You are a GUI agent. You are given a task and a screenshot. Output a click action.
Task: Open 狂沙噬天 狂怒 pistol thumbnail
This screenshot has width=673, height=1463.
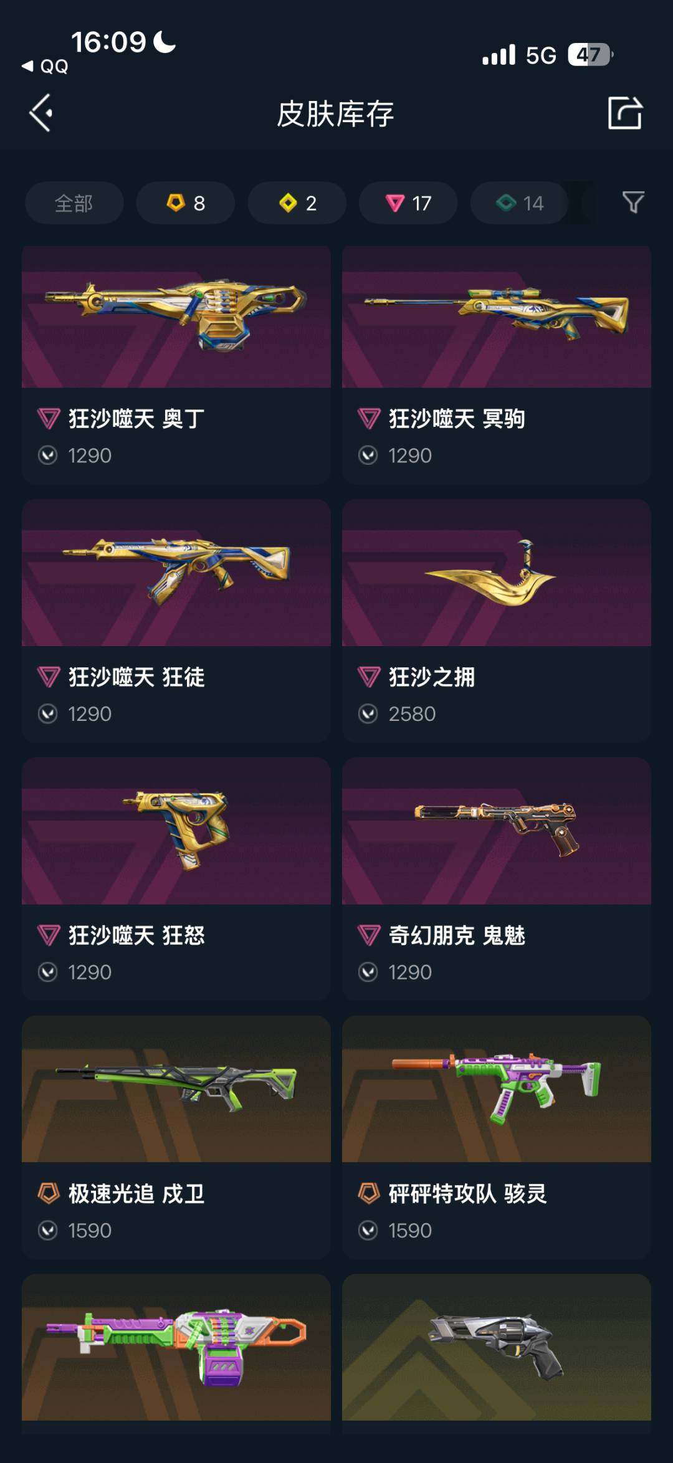coord(176,831)
